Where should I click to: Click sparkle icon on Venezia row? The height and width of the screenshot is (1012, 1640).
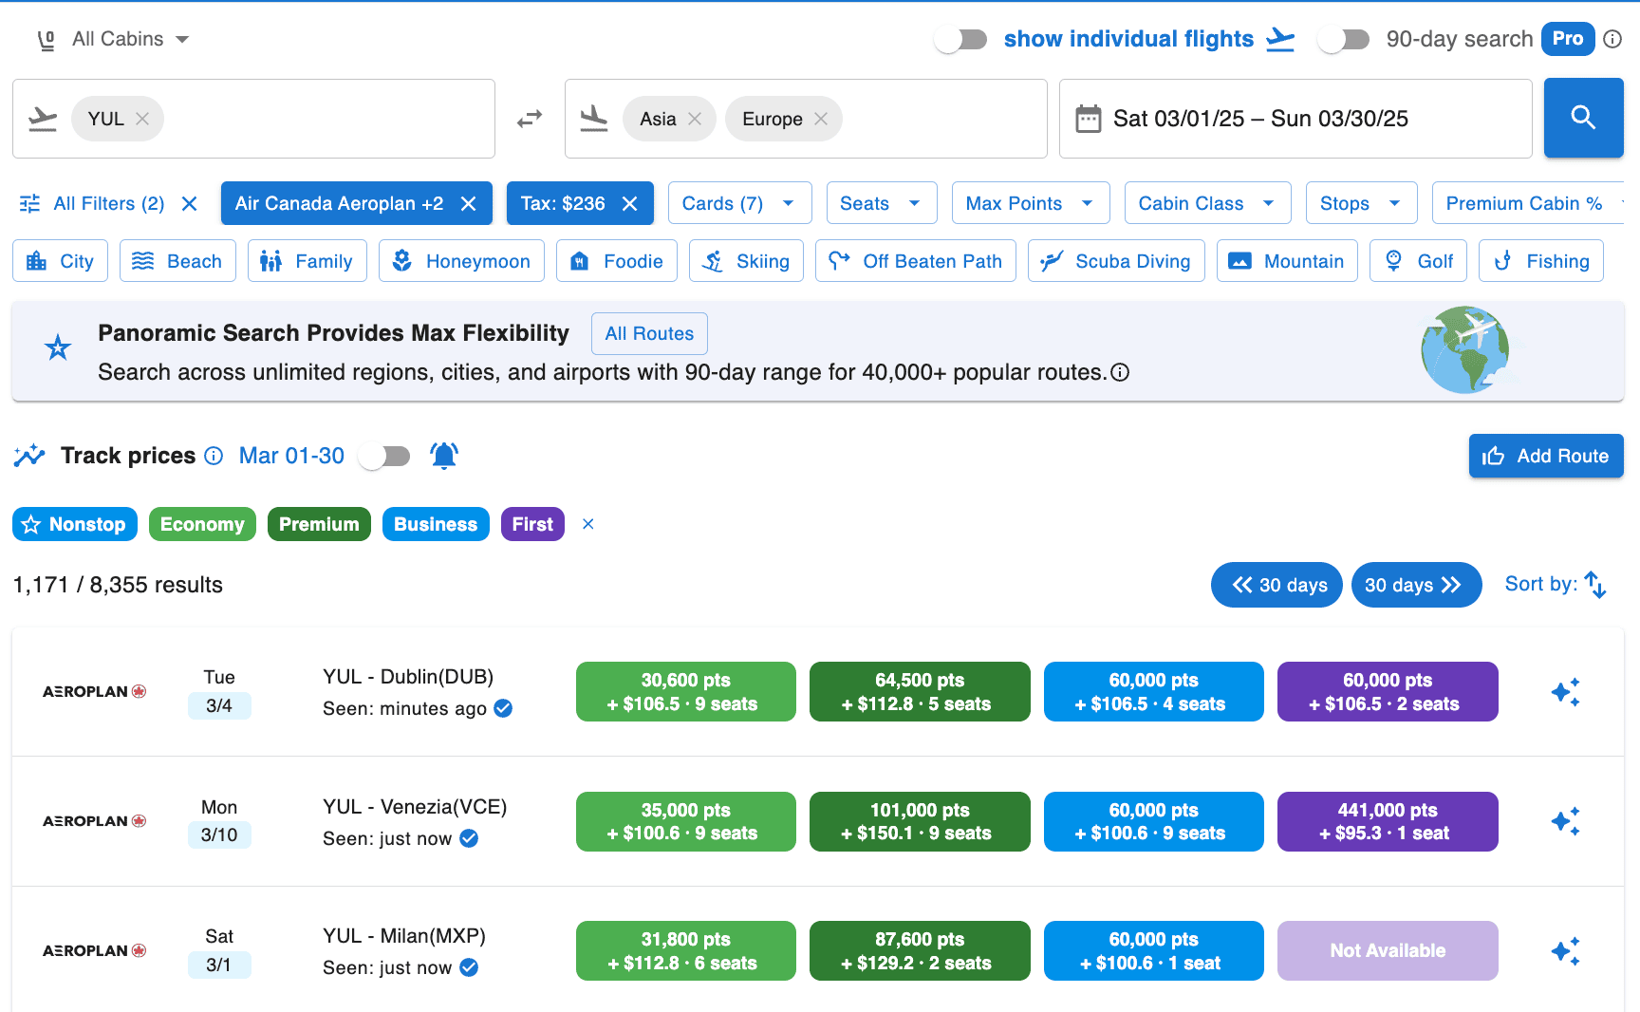1565,821
